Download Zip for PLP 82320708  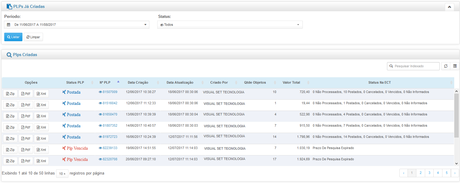click(10, 161)
